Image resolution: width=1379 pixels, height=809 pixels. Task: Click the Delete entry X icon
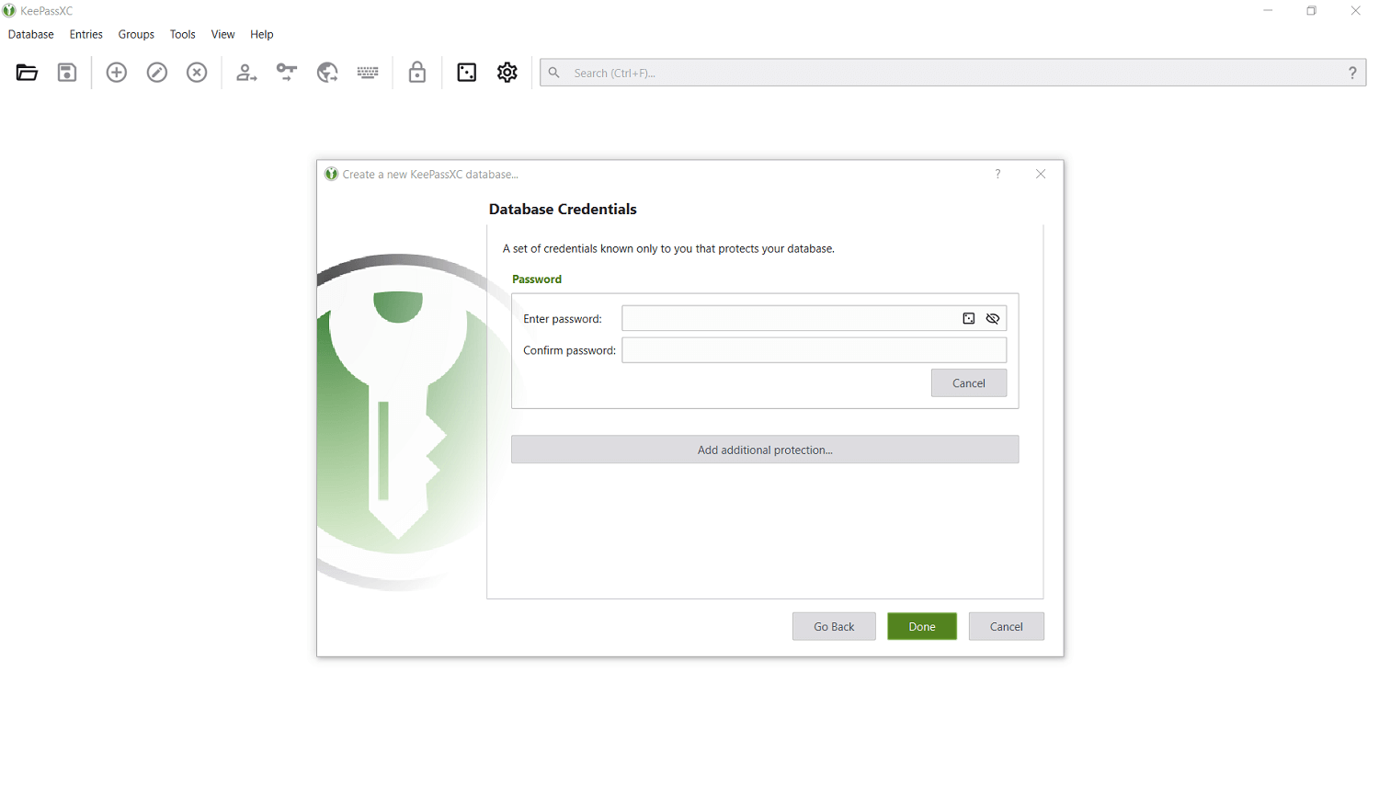(x=197, y=73)
